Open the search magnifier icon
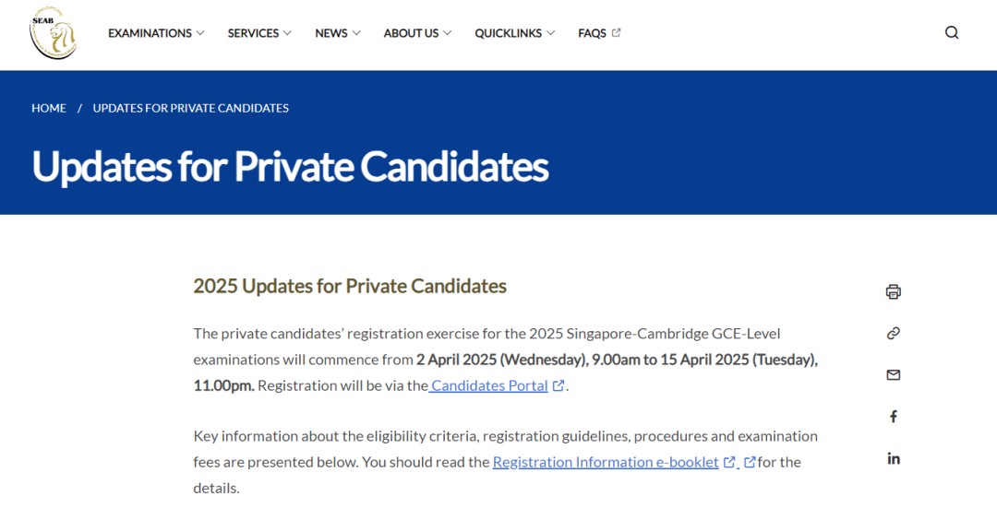 [x=952, y=33]
